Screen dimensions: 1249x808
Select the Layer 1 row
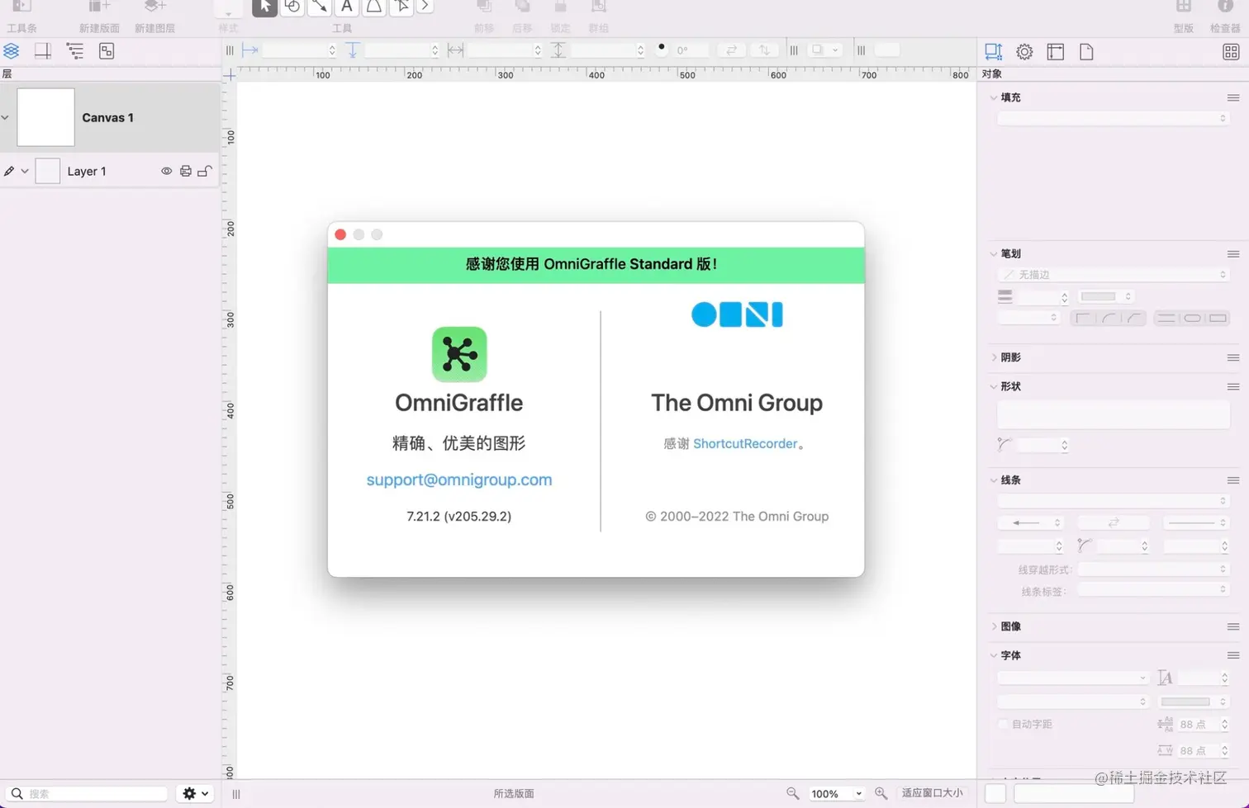110,171
